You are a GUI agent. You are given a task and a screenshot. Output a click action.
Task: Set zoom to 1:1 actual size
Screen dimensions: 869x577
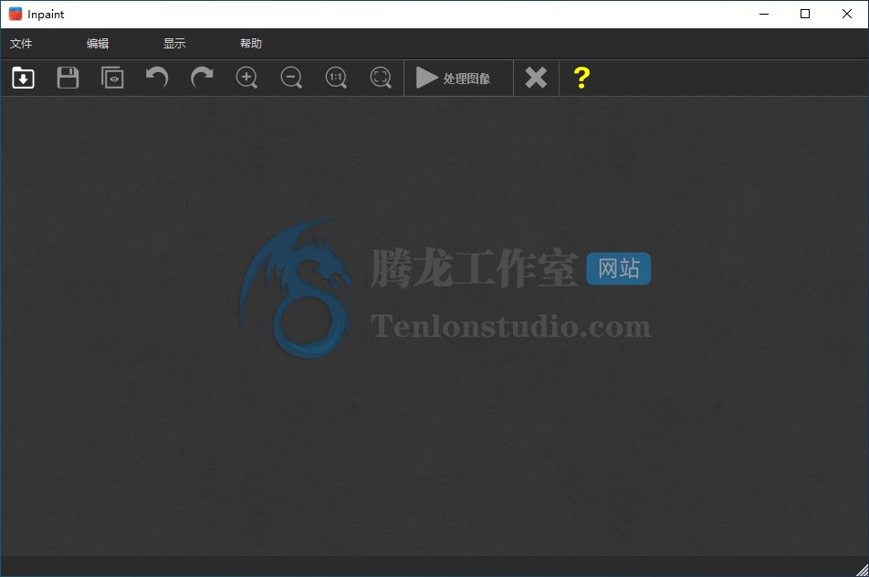pos(336,78)
